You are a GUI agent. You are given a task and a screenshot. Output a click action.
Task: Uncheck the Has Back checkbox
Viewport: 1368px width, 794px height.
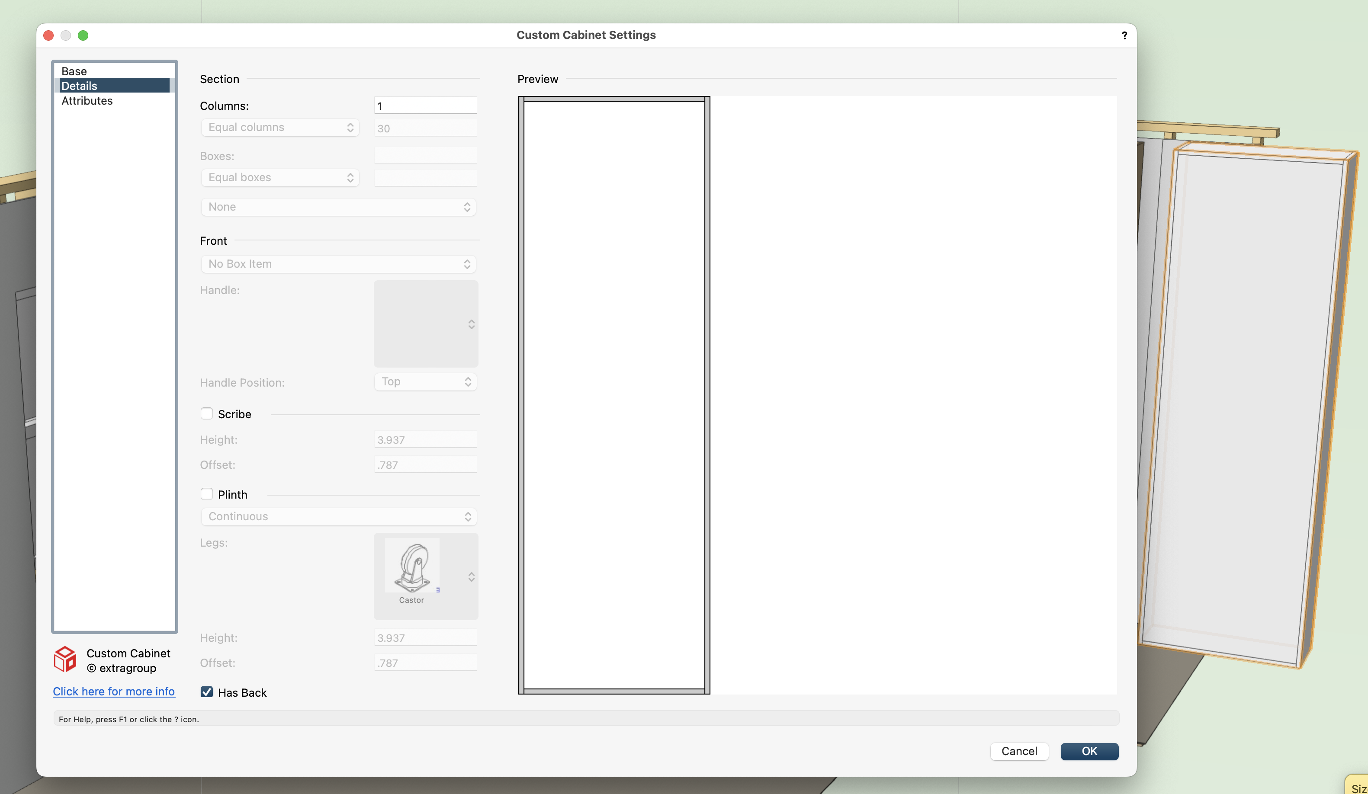206,692
